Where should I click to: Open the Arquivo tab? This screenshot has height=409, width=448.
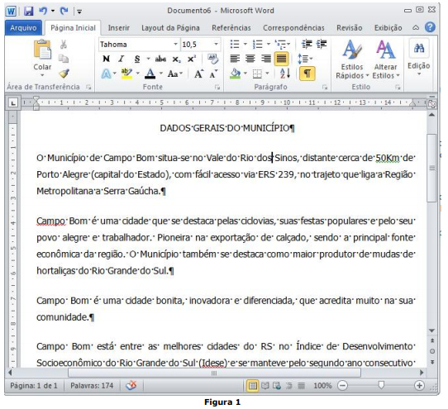tap(23, 28)
